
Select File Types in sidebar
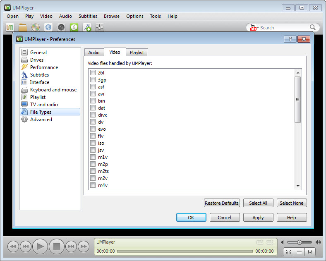[50, 112]
